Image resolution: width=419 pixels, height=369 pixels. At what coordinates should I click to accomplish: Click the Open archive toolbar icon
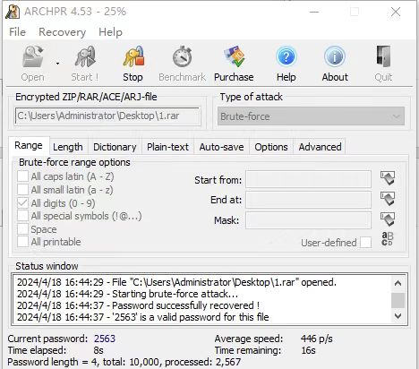pos(33,56)
